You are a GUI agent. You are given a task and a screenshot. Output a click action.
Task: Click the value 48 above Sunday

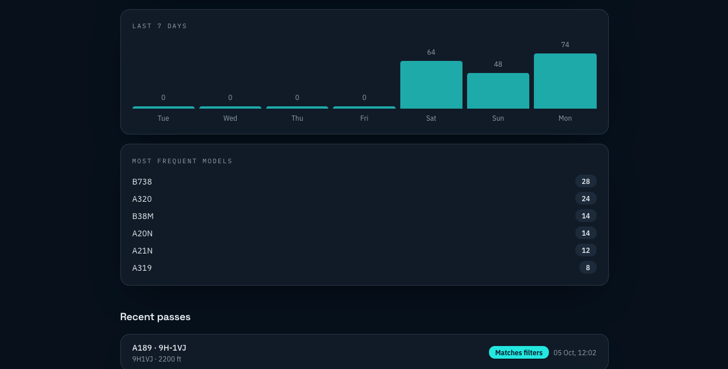[x=498, y=64]
